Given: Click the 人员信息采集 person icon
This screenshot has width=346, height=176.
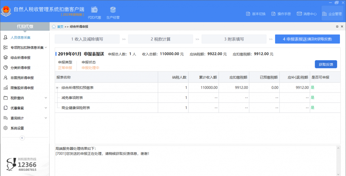Looking at the screenshot, I should click(6, 37).
